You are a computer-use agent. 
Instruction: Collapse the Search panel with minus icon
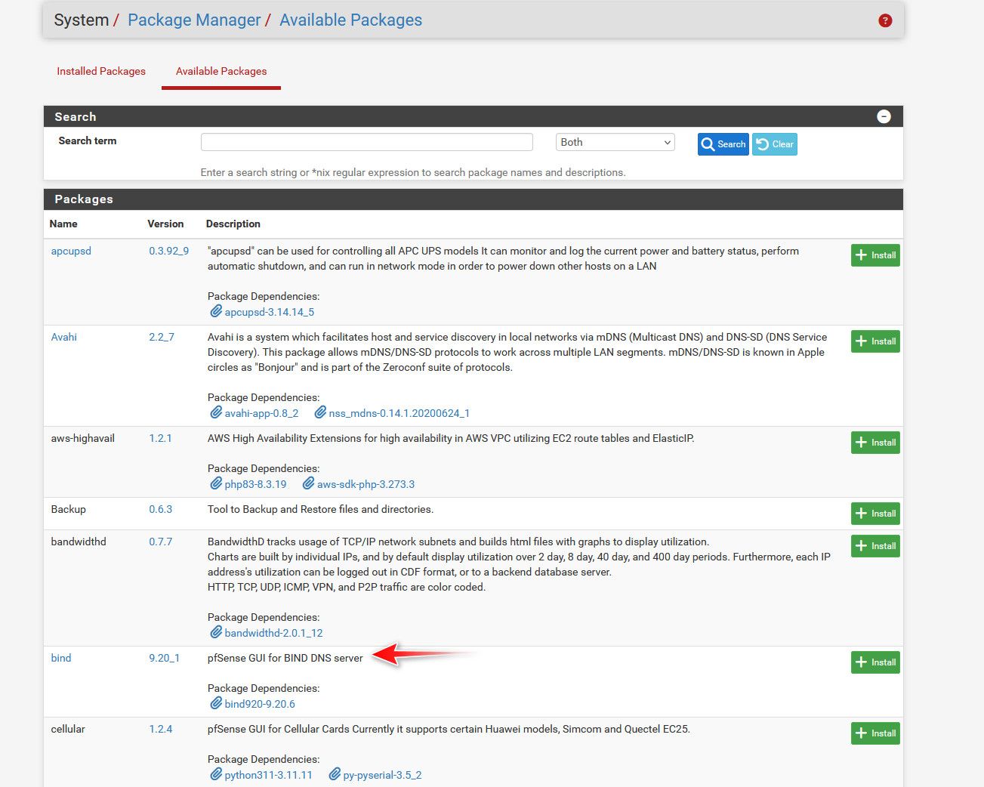[884, 116]
